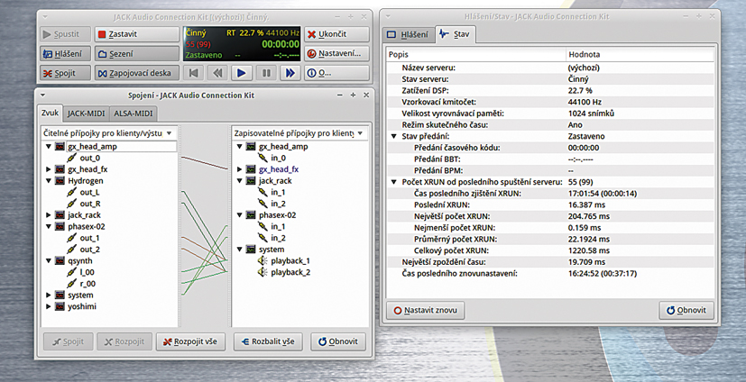Screen dimensions: 746x382
Task: Select qsynth r_00 port
Action: (87, 284)
